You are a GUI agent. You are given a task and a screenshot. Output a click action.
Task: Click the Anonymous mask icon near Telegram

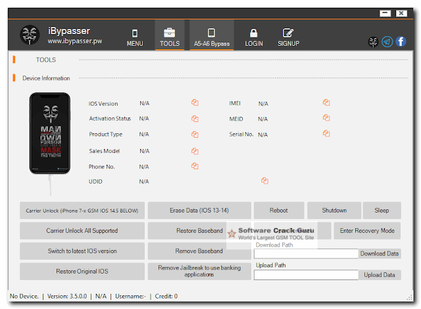click(x=373, y=42)
